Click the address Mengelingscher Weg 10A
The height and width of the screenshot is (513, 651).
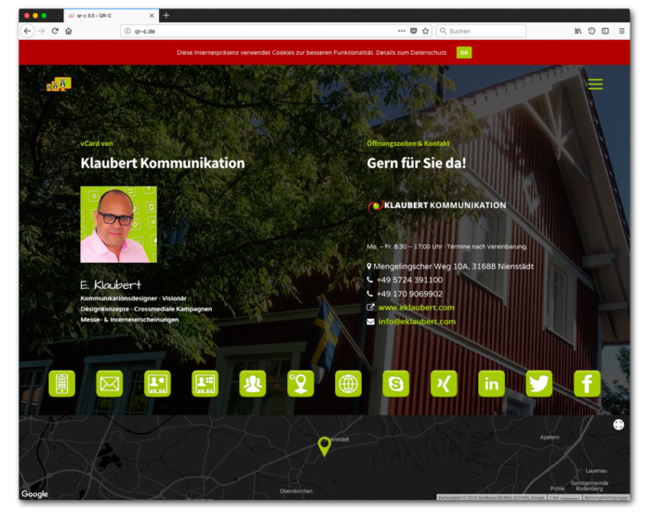(x=454, y=267)
